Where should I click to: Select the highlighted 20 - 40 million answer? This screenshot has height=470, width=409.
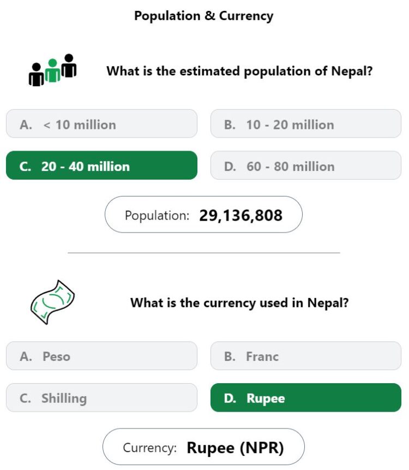[x=101, y=165]
